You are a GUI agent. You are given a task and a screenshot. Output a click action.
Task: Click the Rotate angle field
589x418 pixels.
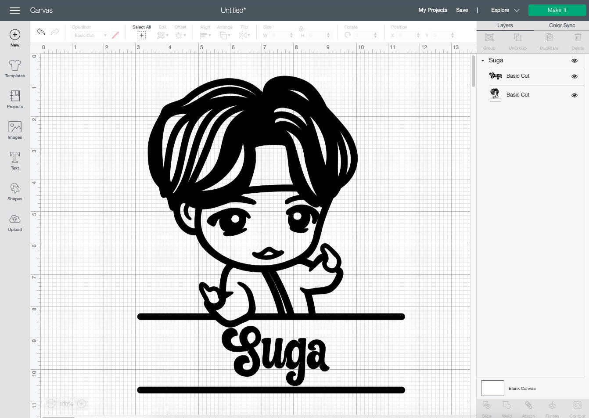366,35
